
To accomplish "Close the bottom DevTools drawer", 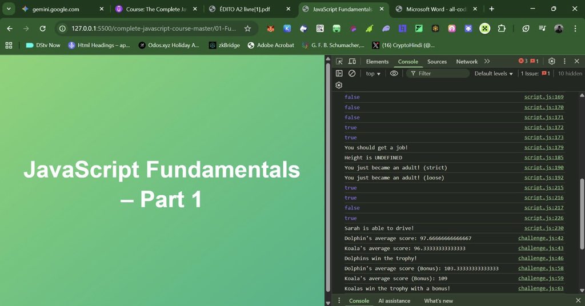I will [x=578, y=300].
